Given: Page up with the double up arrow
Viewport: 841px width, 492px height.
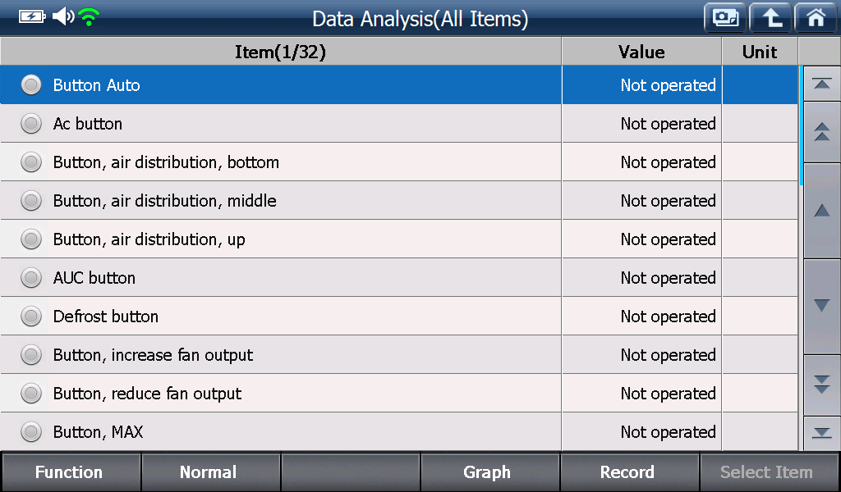Looking at the screenshot, I should tap(821, 132).
